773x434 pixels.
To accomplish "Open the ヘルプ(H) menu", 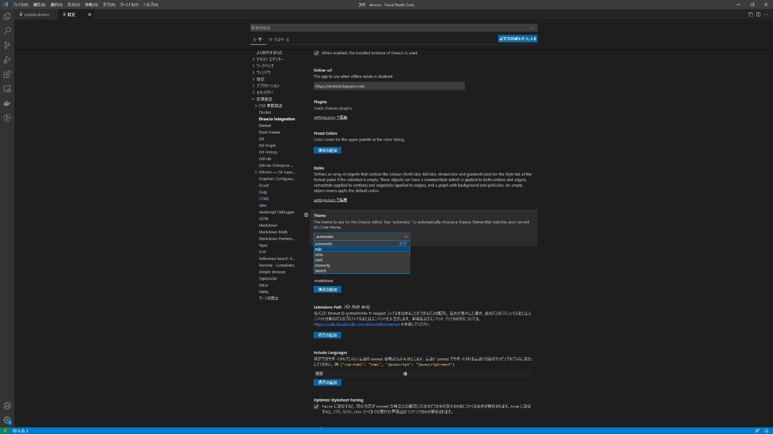I will pos(150,4).
